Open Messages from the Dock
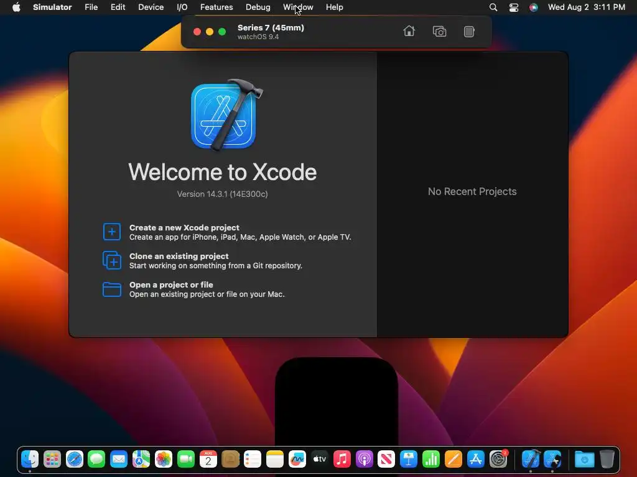 [96, 459]
